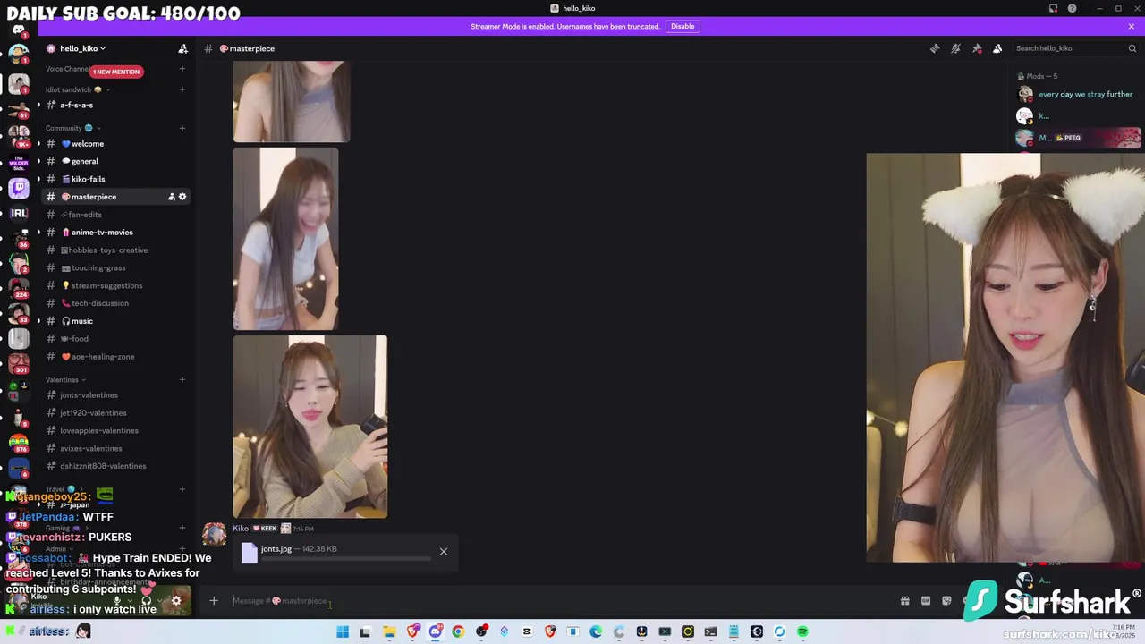Screen dimensions: 1145x644
Task: Open the Discord inbox icon
Action: [1053, 8]
